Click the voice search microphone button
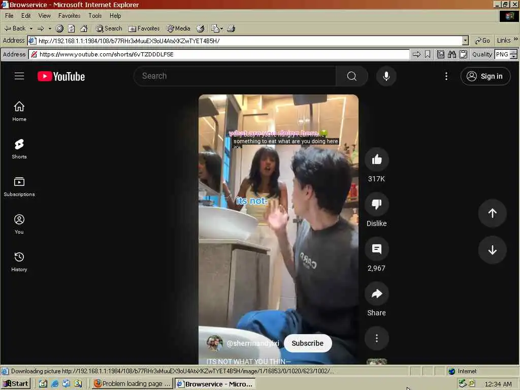Viewport: 520px width, 390px height. tap(386, 76)
